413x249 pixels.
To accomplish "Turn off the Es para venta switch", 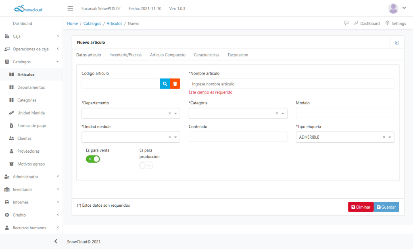I will (x=93, y=159).
